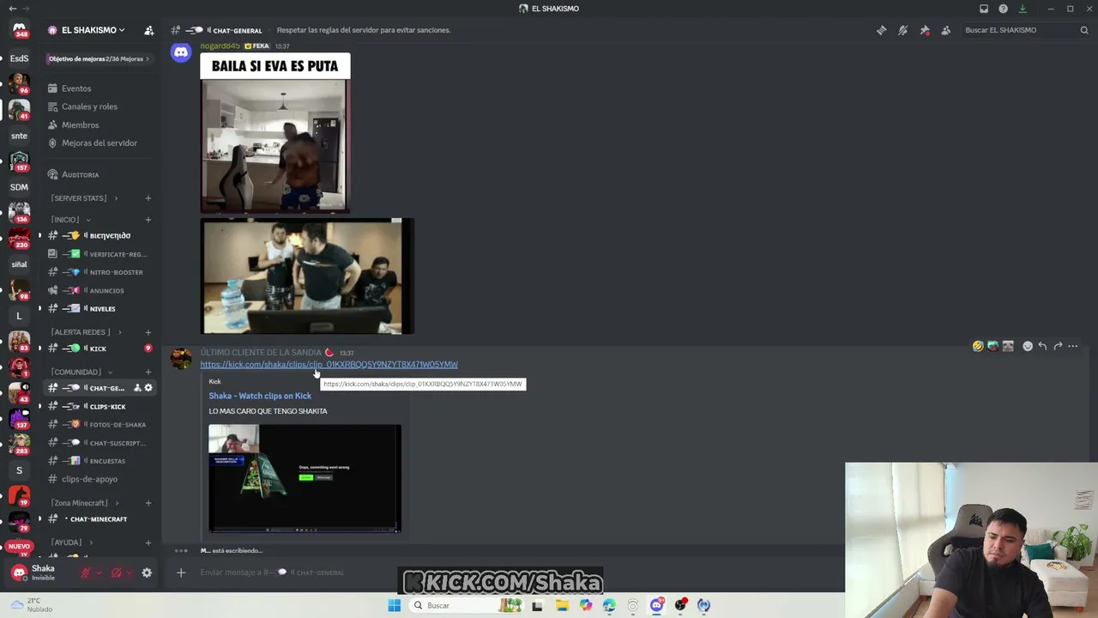Forward the Kick link message
The image size is (1098, 618).
(x=1058, y=346)
